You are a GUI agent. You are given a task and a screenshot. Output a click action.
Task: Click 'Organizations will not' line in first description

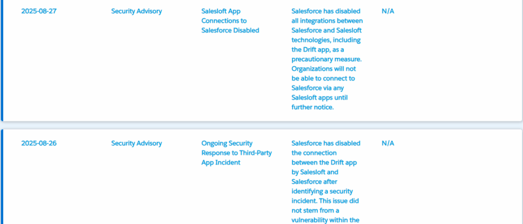tap(326, 69)
